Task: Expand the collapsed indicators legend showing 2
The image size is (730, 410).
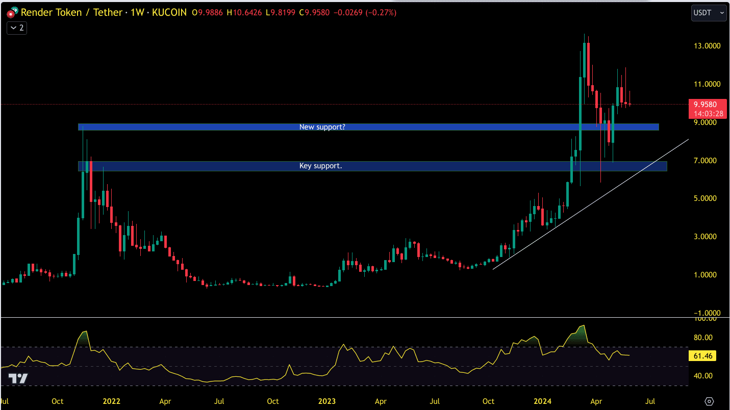Action: coord(17,28)
